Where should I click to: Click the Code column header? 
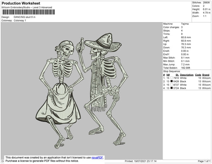[x=198, y=75]
